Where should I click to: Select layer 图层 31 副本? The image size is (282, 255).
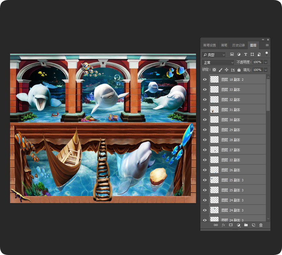[237, 110]
